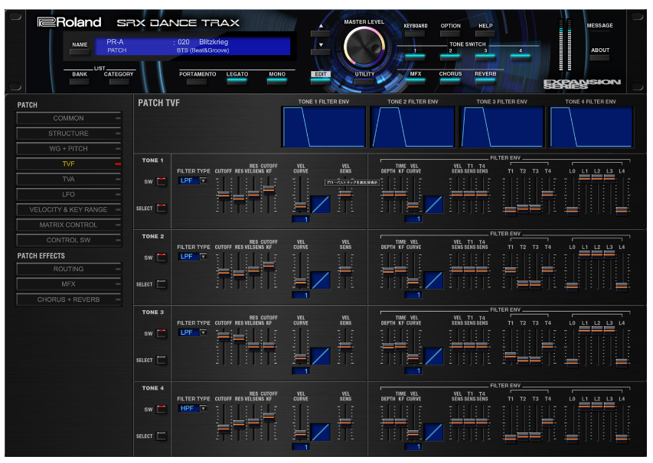Click the Tone 1 Filter Env display

click(x=324, y=127)
